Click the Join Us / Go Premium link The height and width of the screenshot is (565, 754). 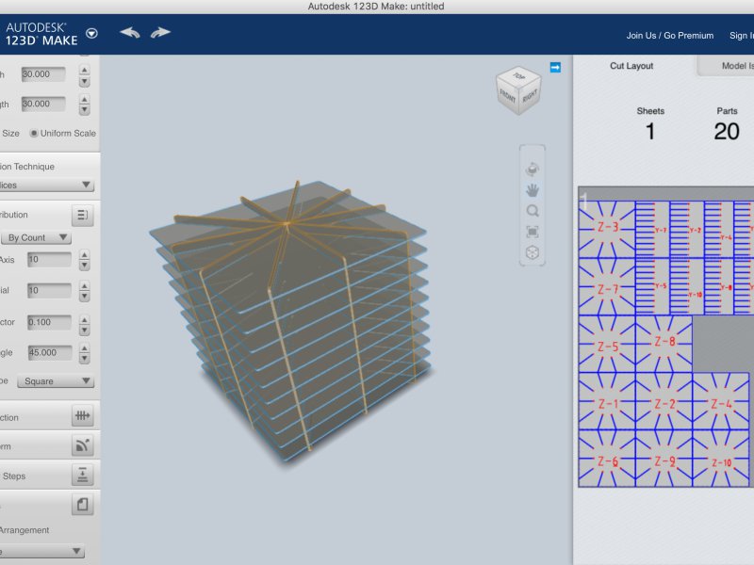pyautogui.click(x=669, y=36)
